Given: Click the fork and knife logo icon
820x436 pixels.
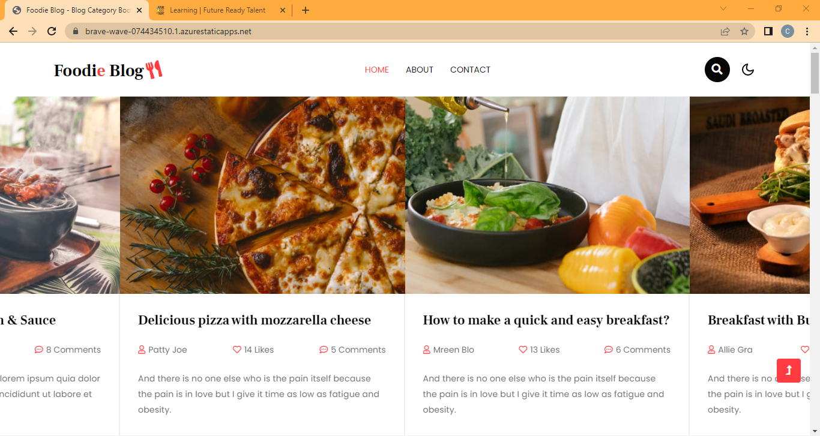Looking at the screenshot, I should pyautogui.click(x=155, y=69).
